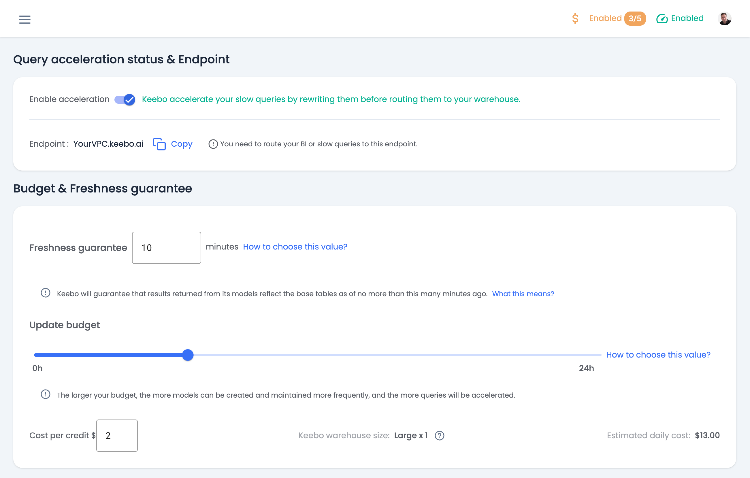Click the info icon beside freshness guarantee description

click(x=46, y=293)
